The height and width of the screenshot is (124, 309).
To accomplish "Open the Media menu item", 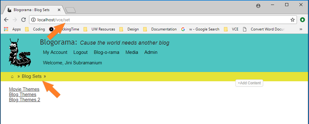I will [x=132, y=52].
